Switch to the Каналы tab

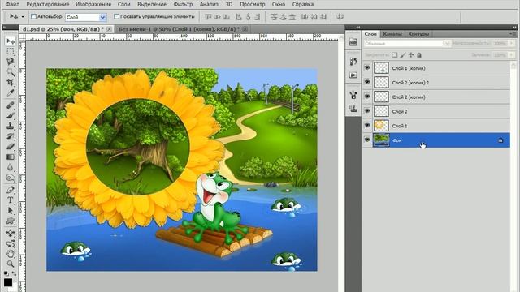(x=392, y=34)
